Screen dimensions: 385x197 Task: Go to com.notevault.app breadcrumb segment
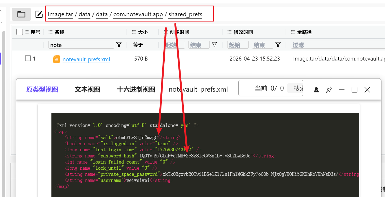(138, 14)
